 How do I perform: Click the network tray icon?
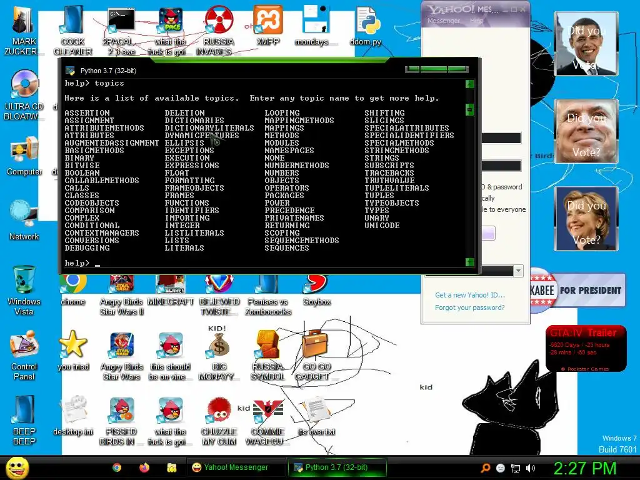[x=516, y=468]
